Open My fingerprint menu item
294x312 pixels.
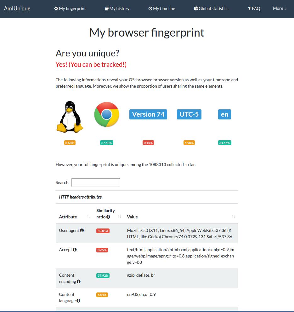(x=70, y=9)
